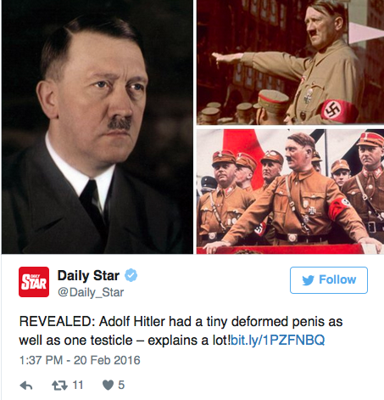Click the word Follow on the button
Screen dimensions: 384x400
coord(337,279)
